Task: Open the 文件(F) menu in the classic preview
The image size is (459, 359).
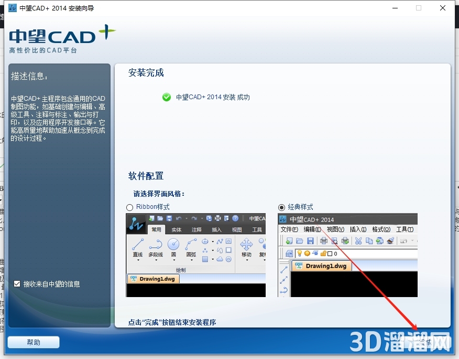Action: pyautogui.click(x=289, y=229)
